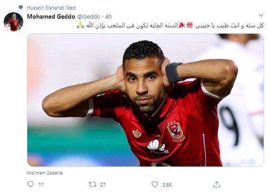Click the @Geddo handle
Image resolution: width=270 pixels, height=192 pixels.
[88, 17]
